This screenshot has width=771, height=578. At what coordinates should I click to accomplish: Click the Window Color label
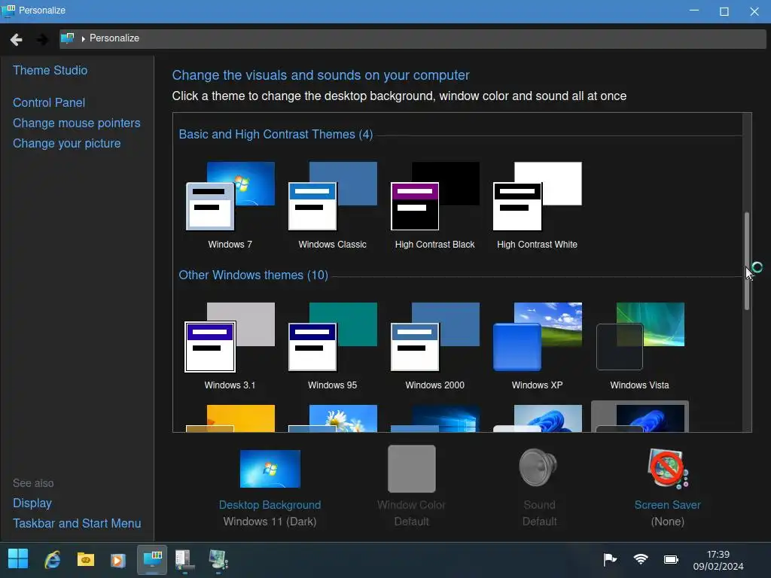[x=412, y=505]
